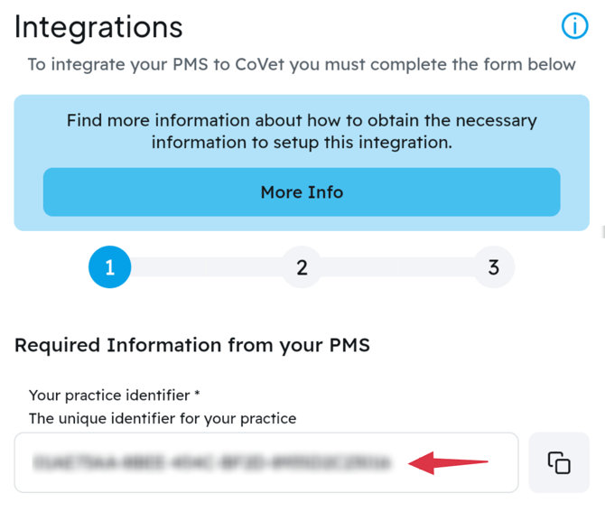Click the required asterisk after practice identifier
The width and height of the screenshot is (605, 512).
197,393
